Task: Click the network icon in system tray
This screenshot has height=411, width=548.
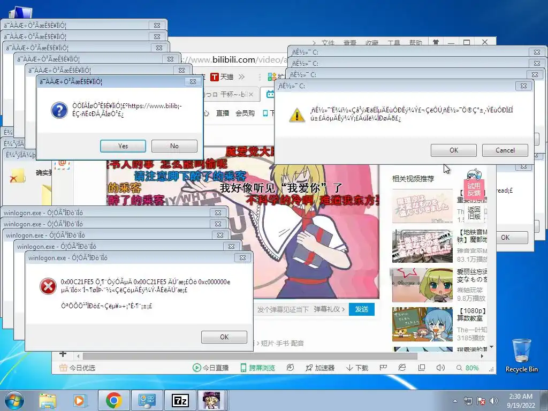Action: point(468,401)
